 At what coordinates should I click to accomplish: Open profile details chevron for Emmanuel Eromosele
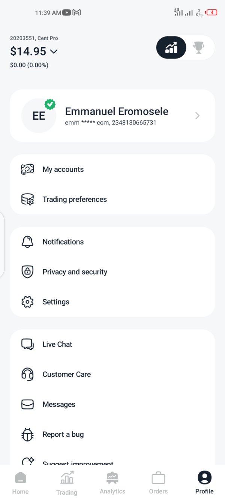(198, 116)
